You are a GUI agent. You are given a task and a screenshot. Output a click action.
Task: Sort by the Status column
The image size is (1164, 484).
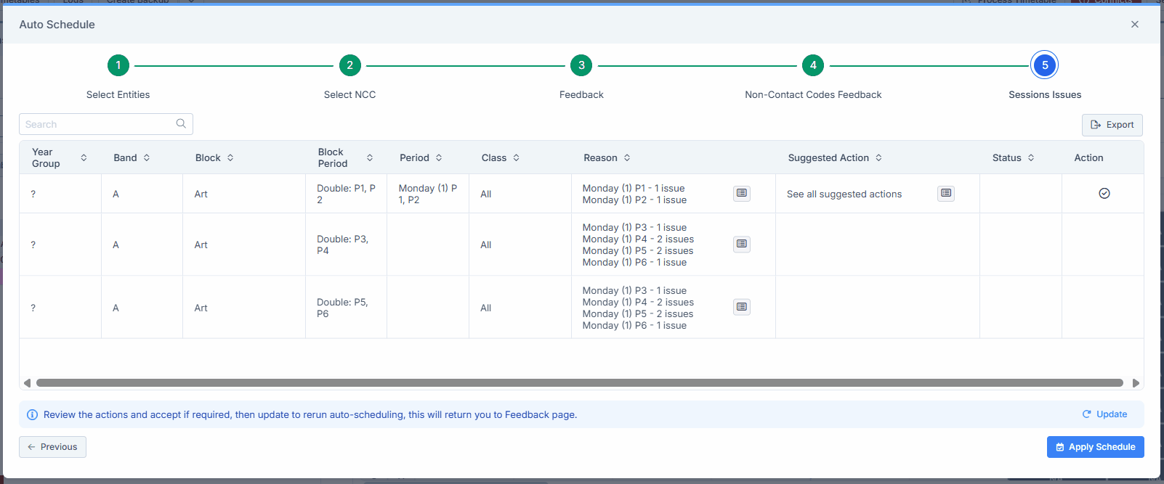coord(1030,157)
